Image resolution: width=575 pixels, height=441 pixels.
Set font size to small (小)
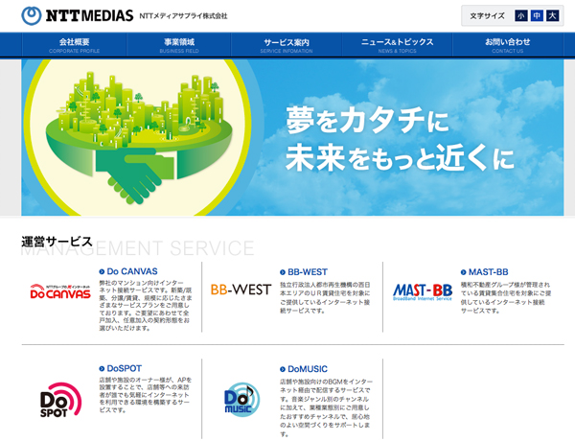point(520,16)
